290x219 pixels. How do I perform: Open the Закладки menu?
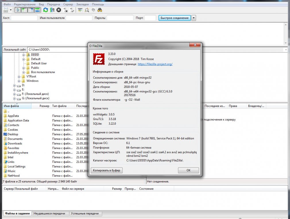coord(82,4)
